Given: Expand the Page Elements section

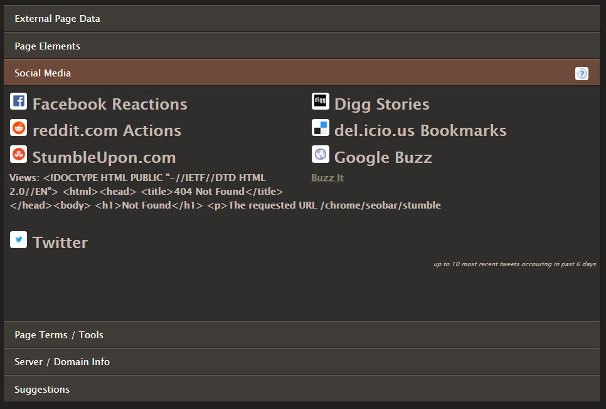Looking at the screenshot, I should pos(47,46).
